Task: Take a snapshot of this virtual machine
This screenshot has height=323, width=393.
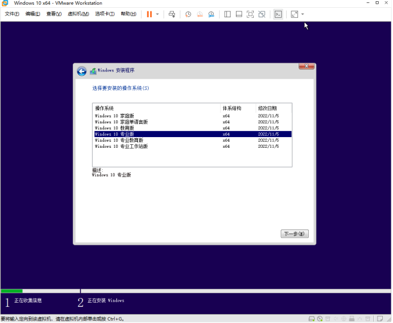Action: (x=188, y=14)
